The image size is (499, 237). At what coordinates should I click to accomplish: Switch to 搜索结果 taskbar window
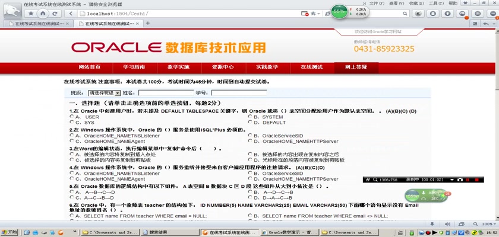coord(169,232)
